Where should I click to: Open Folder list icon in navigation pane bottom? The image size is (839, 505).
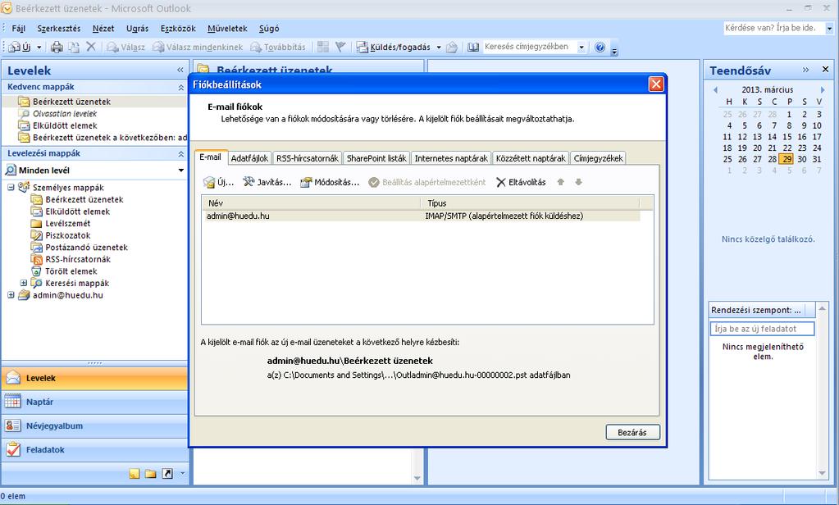pyautogui.click(x=151, y=474)
